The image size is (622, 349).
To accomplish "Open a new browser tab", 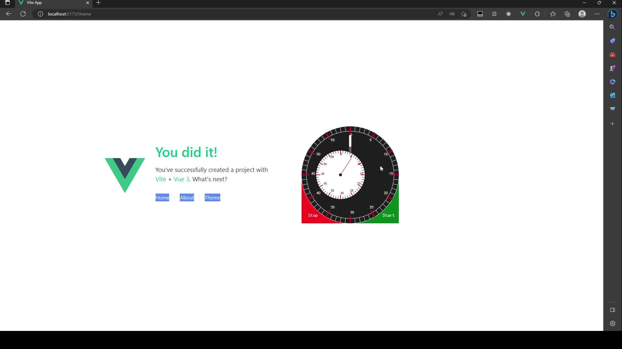I will tap(98, 3).
